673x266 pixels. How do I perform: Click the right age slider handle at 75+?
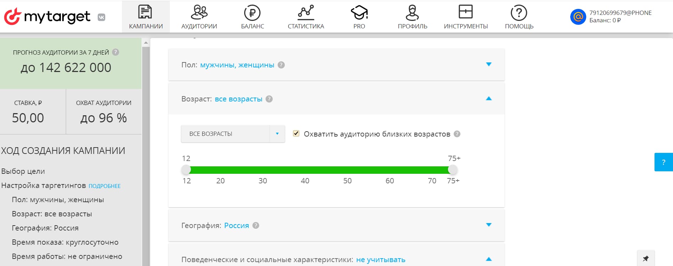[x=453, y=170]
